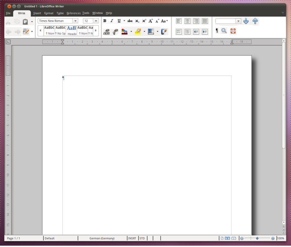Click the Formatting marks pilcrow icon
The height and width of the screenshot is (247, 291).
pyautogui.click(x=217, y=31)
